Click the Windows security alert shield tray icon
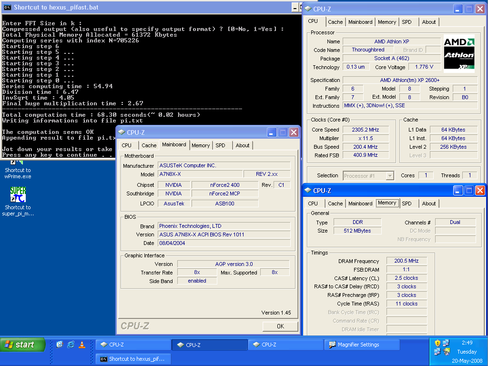This screenshot has width=488, height=366. (437, 343)
